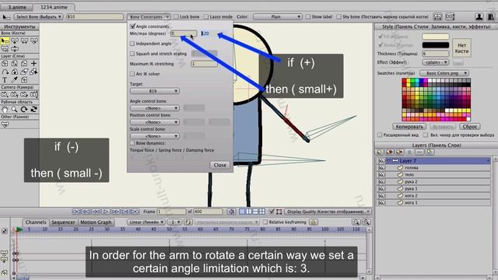Enable the Show label checkbox
The height and width of the screenshot is (280, 498).
[x=308, y=17]
